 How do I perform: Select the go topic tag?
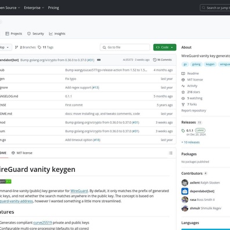click(185, 64)
